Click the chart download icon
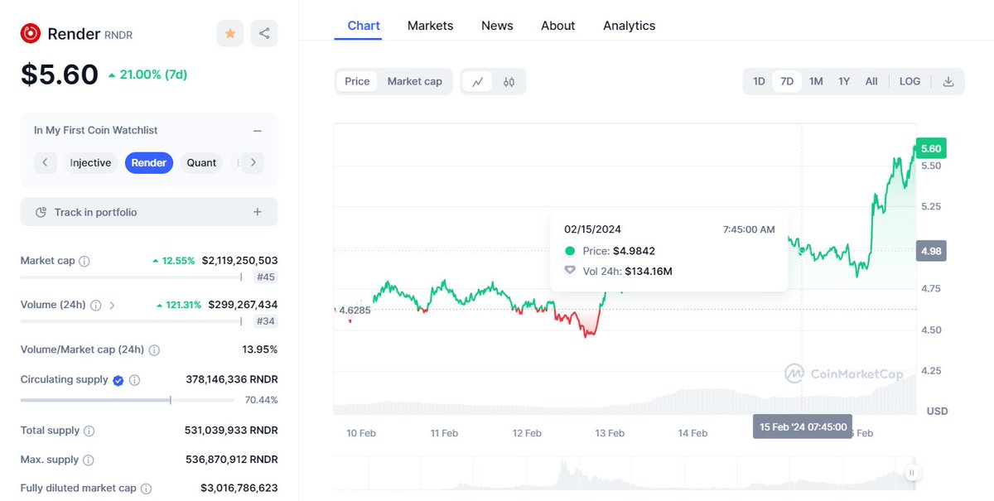994x501 pixels. click(948, 81)
